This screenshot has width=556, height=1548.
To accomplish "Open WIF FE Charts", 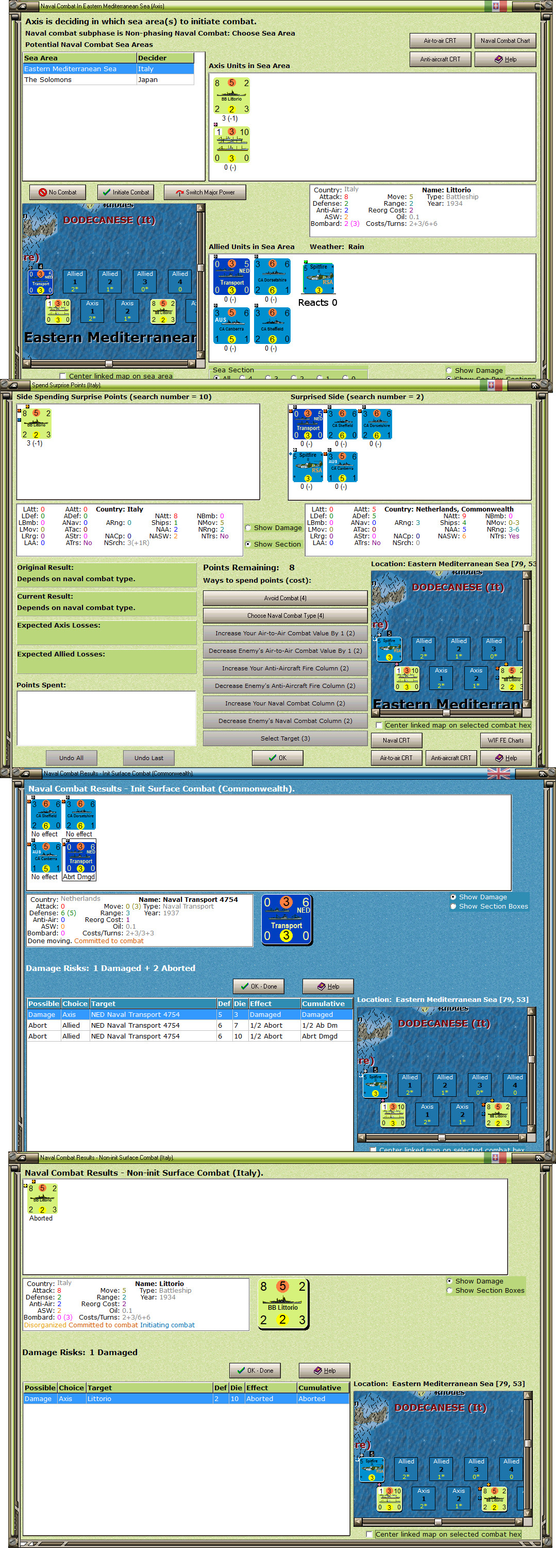I will point(506,740).
